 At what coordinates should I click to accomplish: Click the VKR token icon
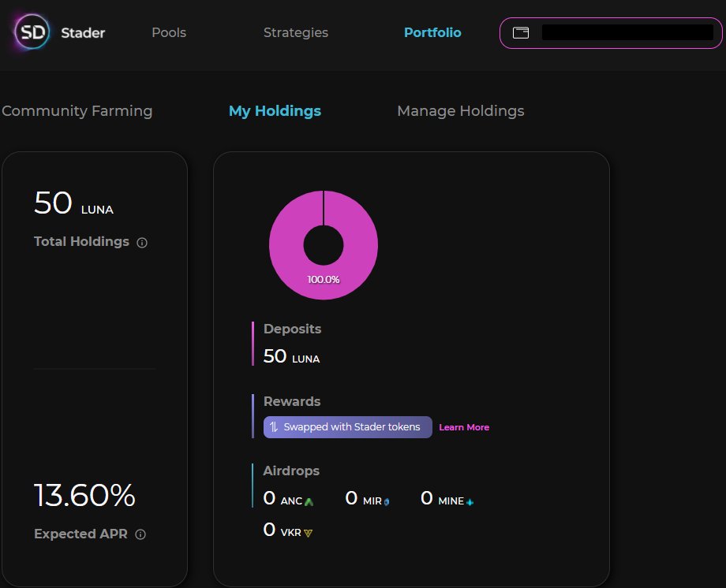(x=308, y=533)
